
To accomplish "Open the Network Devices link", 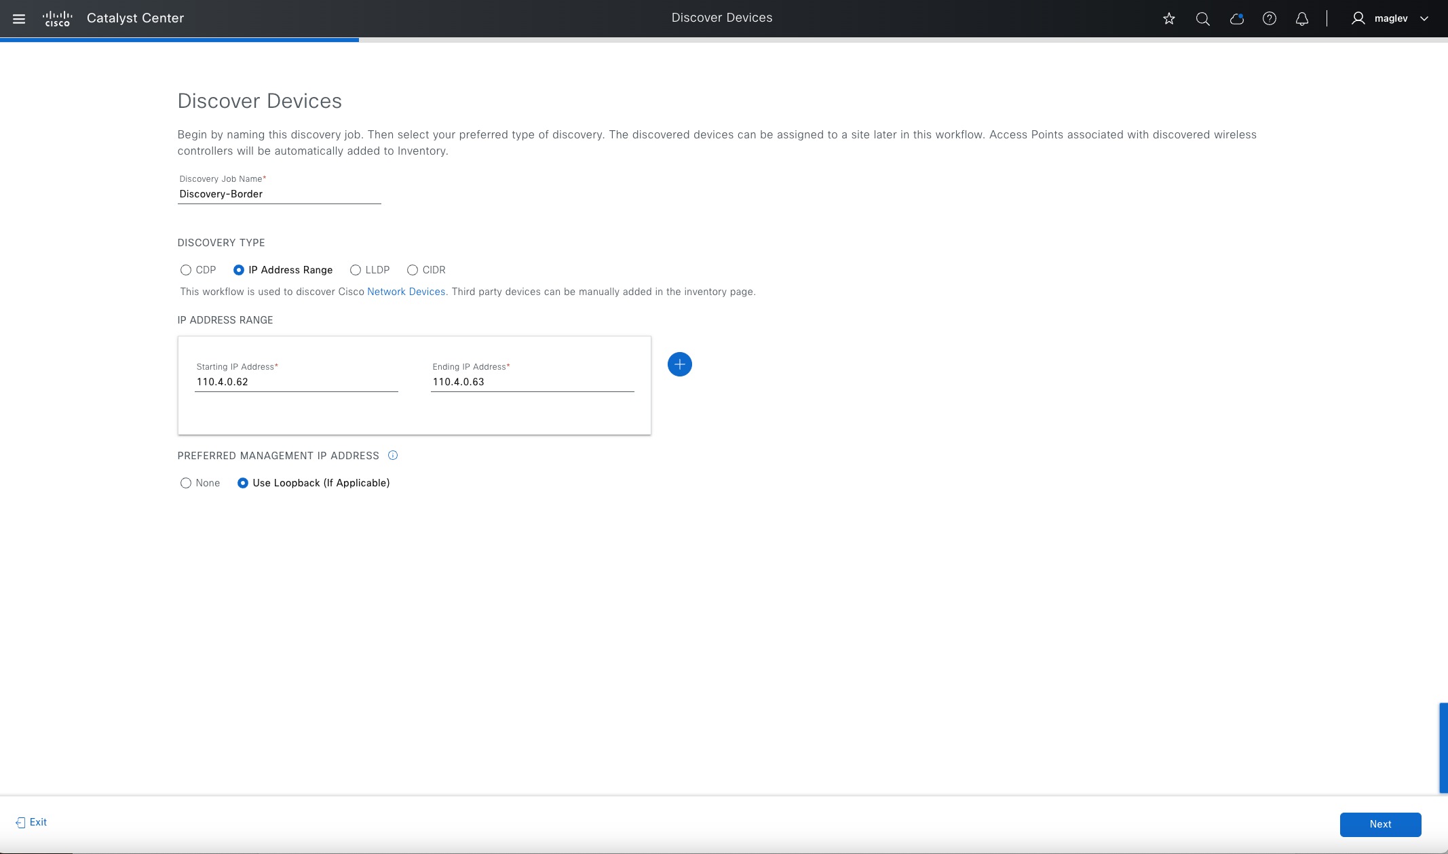I will [406, 292].
